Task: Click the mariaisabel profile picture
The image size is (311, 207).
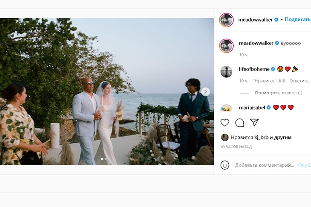Action: [x=226, y=108]
